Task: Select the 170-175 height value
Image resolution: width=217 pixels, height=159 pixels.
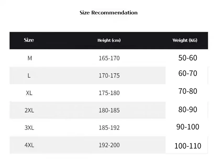Action: (109, 76)
